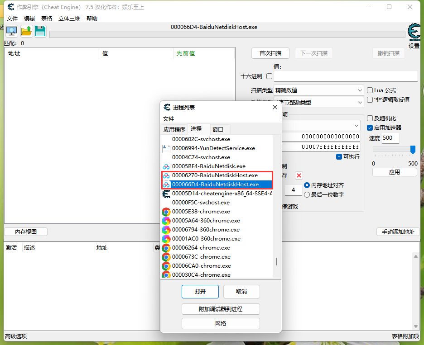Viewport: 424px width, 345px height.
Task: Adjust the speedhack slider handle
Action: point(413,149)
